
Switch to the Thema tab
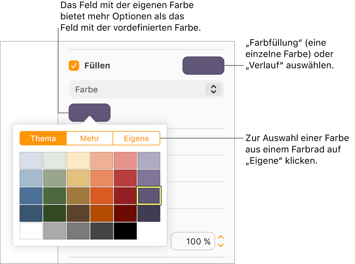pos(43,138)
